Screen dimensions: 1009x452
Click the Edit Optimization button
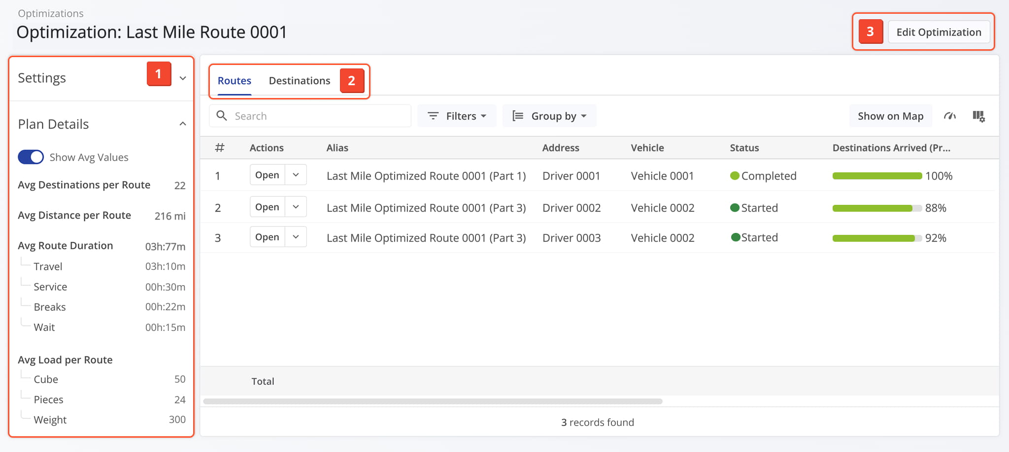point(939,32)
